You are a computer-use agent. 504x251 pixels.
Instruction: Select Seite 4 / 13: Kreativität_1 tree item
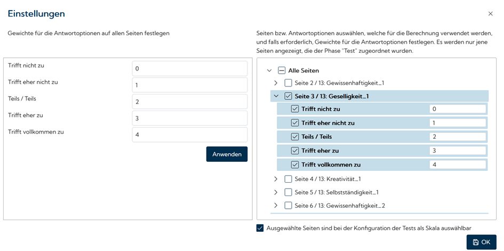pos(331,179)
